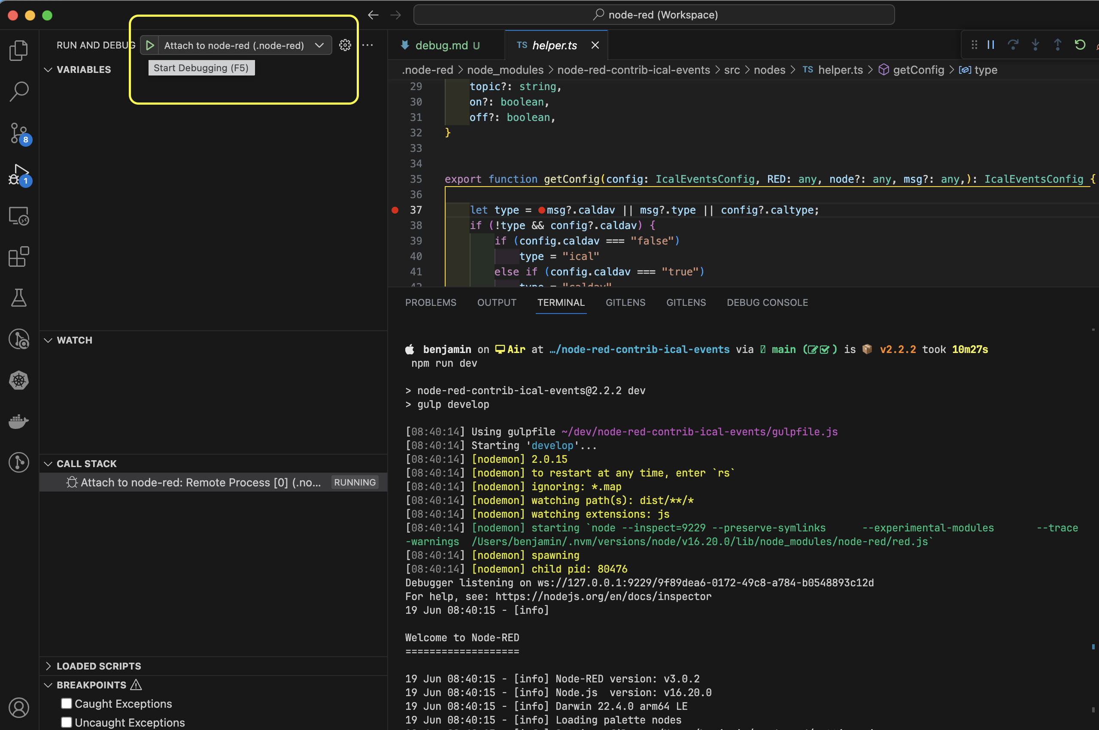Screen dimensions: 1099x730
Task: Select the DEBUG CONSOLE tab
Action: coord(767,302)
